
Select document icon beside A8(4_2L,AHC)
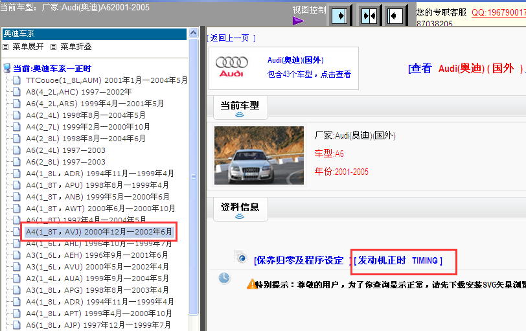tap(16, 92)
